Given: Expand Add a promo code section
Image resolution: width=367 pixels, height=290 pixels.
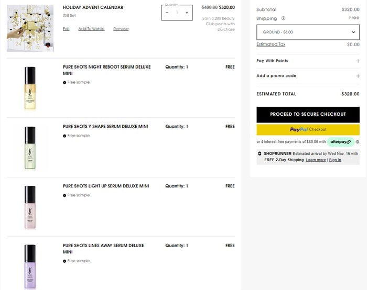Looking at the screenshot, I should 358,76.
